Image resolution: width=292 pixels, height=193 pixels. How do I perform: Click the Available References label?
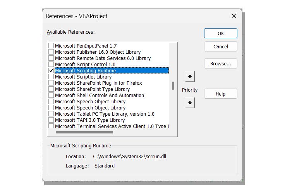click(71, 32)
